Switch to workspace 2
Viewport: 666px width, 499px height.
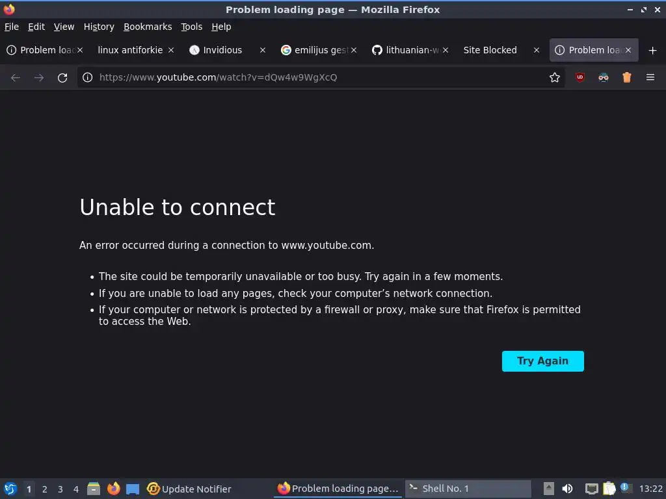pos(45,489)
